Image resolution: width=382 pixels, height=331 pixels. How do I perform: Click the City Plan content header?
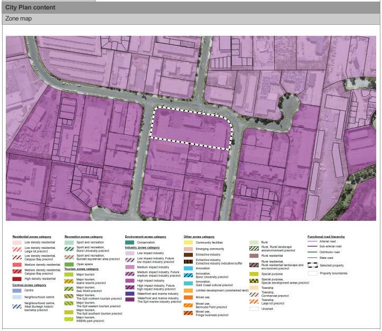[x=191, y=7]
